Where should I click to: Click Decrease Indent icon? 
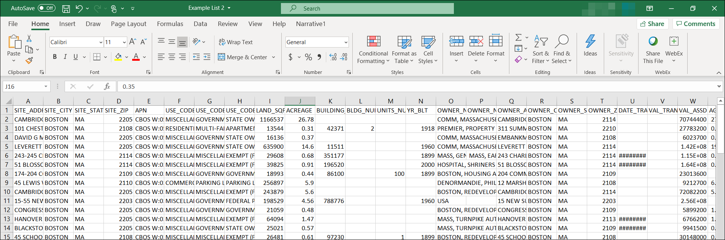[196, 57]
